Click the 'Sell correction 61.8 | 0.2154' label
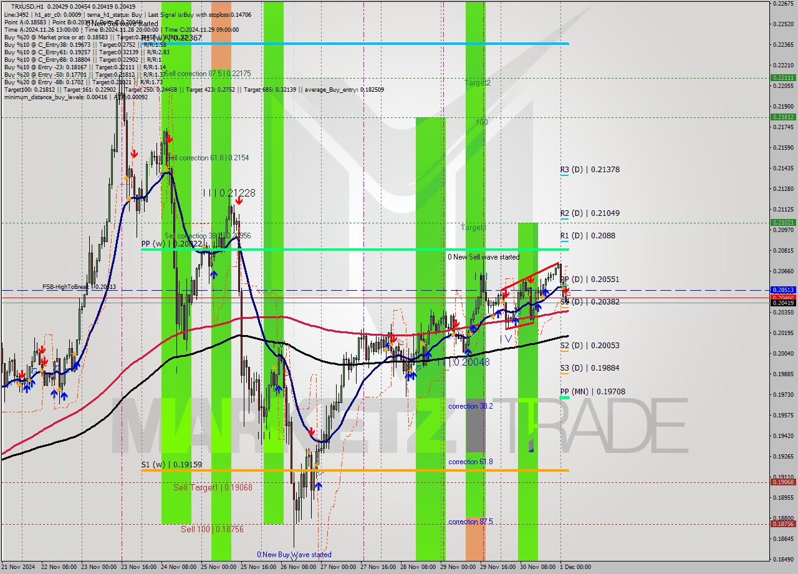Screen dimensions: 798x574 click(x=208, y=158)
